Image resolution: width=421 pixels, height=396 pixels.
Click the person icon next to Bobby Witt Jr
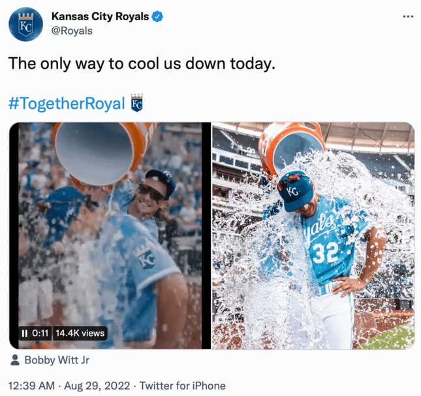click(15, 360)
